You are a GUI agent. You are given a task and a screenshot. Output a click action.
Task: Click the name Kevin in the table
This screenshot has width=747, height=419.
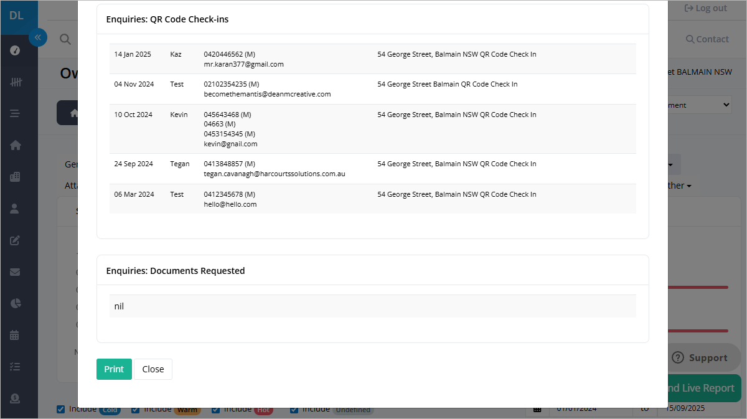[179, 115]
